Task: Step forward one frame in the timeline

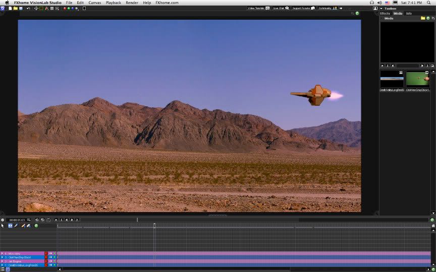Action: [72, 220]
